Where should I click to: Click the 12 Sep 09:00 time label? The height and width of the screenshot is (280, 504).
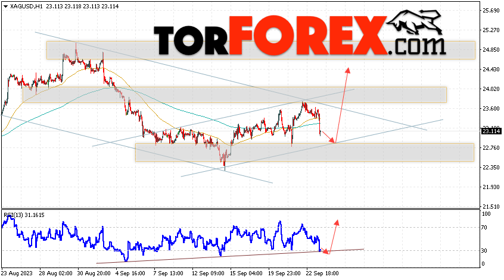(x=208, y=273)
